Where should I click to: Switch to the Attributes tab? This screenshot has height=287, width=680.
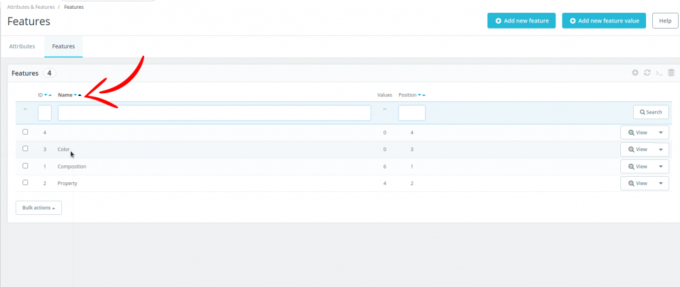[x=22, y=46]
